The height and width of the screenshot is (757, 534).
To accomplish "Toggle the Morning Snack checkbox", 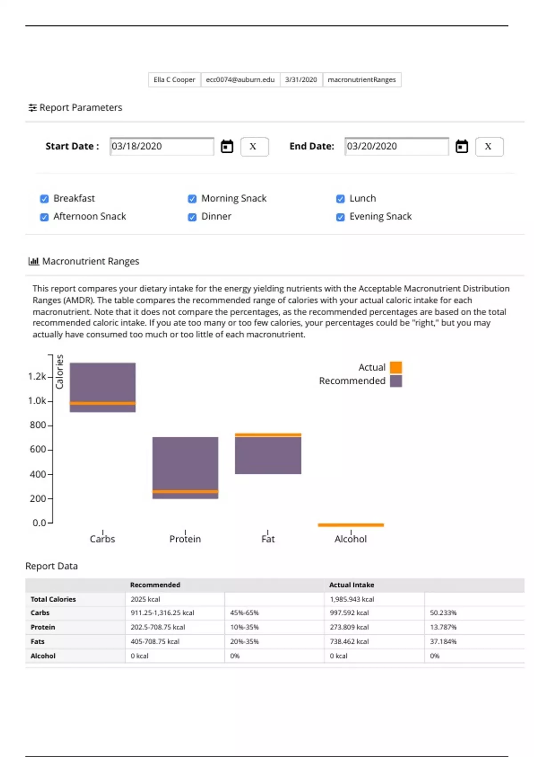I will click(192, 199).
